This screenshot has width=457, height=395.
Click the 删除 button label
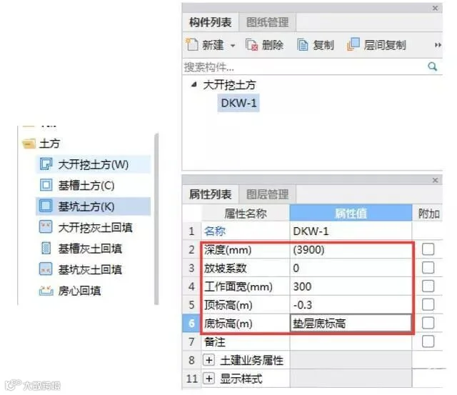coord(273,45)
